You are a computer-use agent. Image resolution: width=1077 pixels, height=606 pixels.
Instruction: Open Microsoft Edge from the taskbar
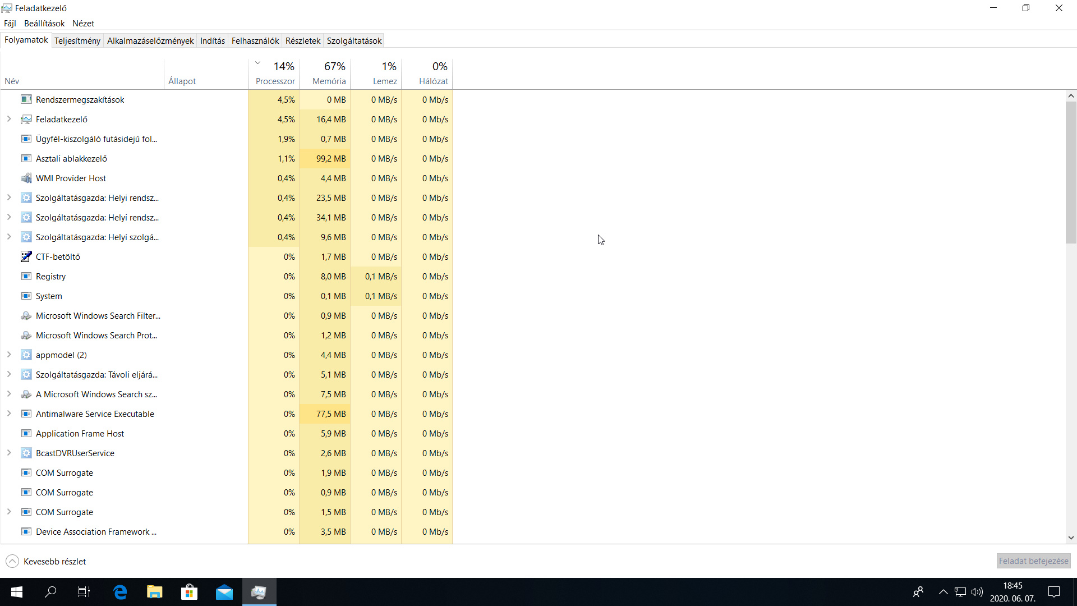(x=120, y=592)
